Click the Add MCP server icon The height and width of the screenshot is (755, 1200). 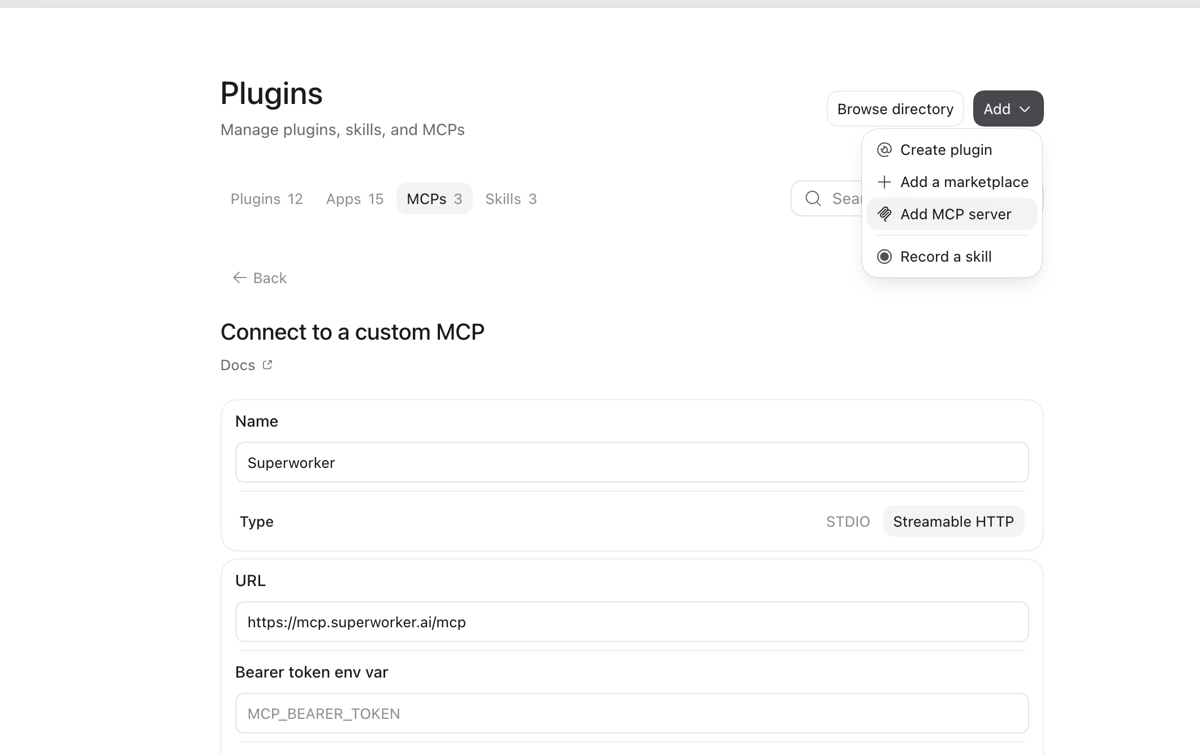click(884, 214)
